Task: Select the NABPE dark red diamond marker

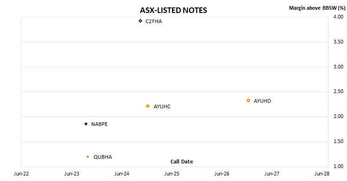Action: [86, 124]
